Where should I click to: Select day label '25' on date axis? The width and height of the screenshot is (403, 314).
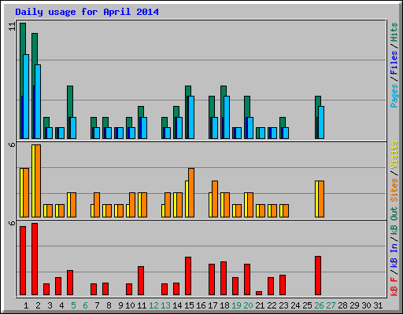307,305
